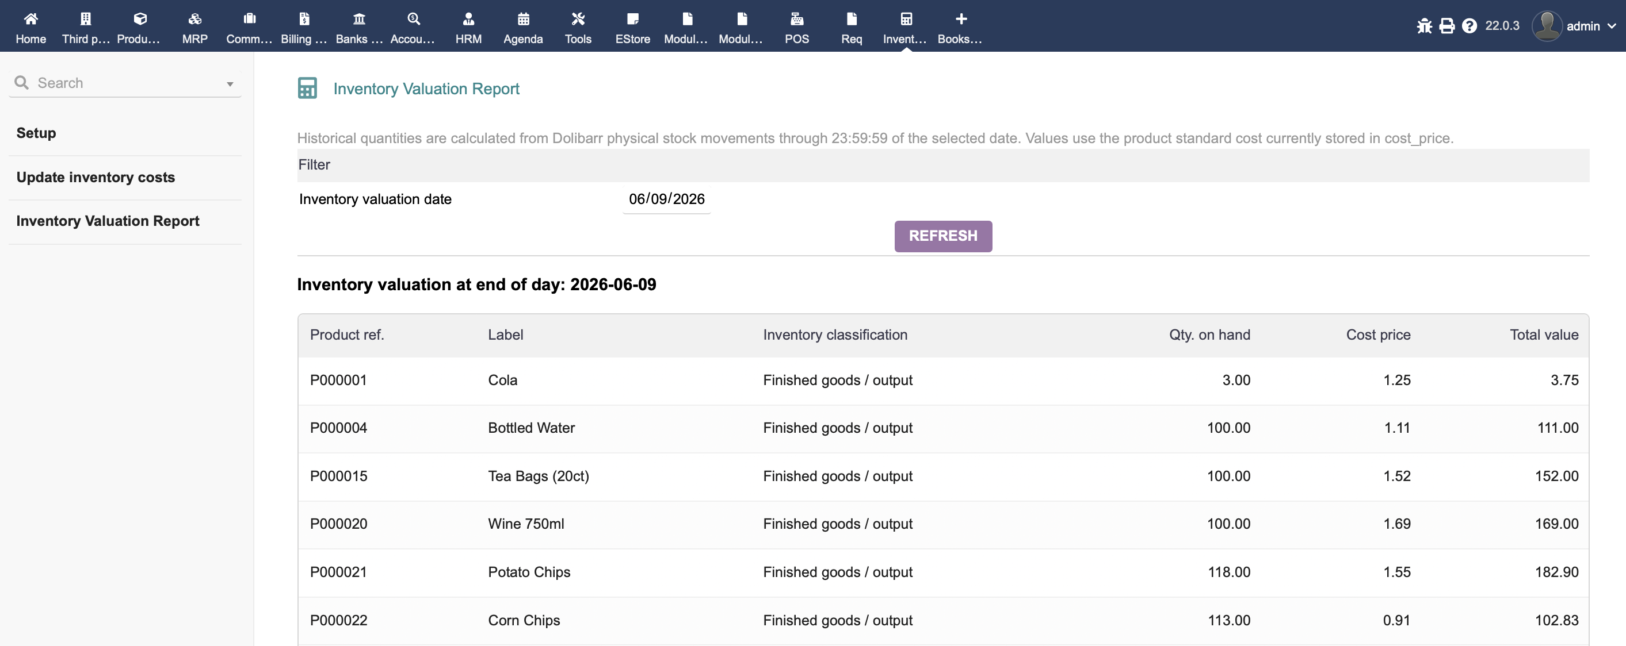Click the Tea Bags (20ct) label cell
Screen dimensions: 1626x646
tap(539, 476)
